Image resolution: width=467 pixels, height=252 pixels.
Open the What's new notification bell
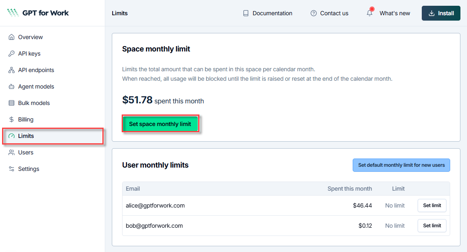click(x=369, y=13)
